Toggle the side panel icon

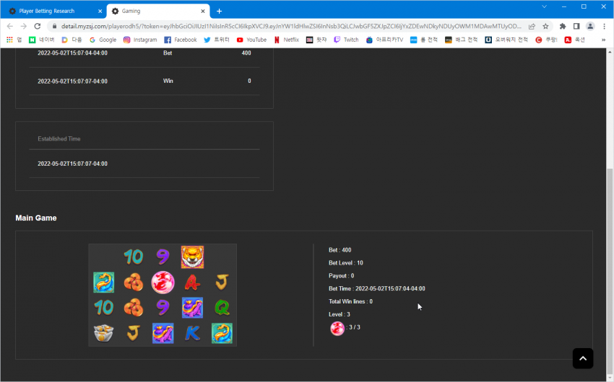[x=576, y=26]
